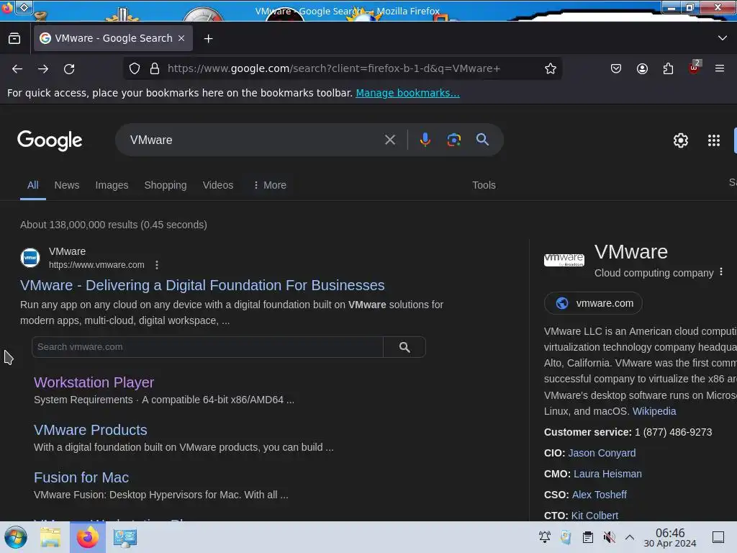
Task: Open Firefox View button
Action: coord(14,39)
